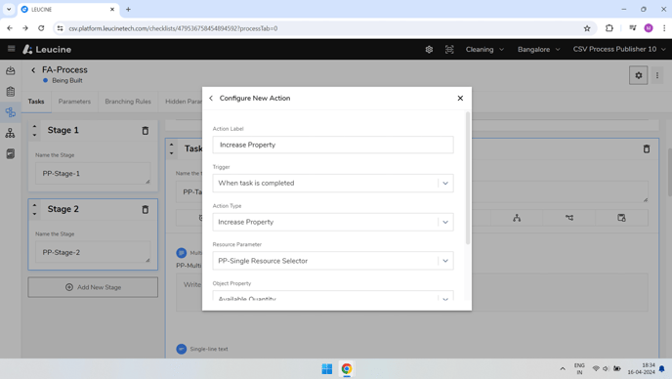Open the header settings gear icon
The height and width of the screenshot is (379, 672).
click(x=429, y=49)
